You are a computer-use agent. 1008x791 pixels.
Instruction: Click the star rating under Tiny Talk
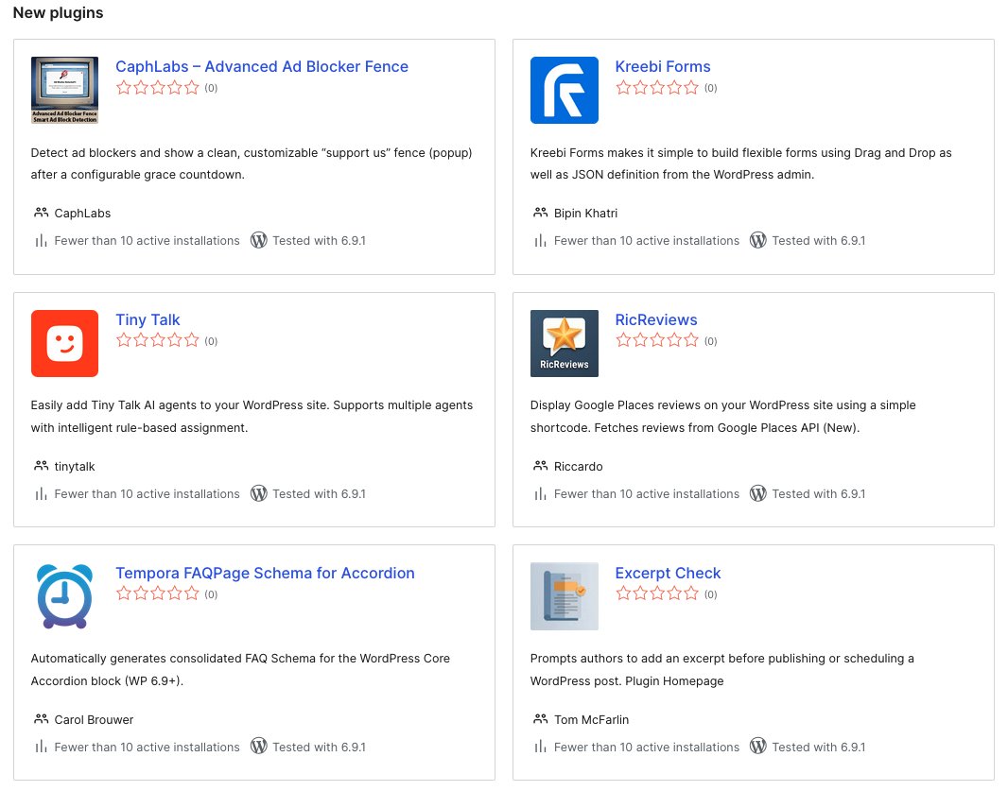click(x=158, y=340)
